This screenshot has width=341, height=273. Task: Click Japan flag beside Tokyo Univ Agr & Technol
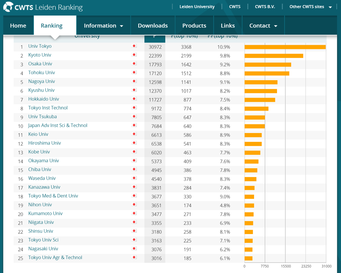tap(134, 257)
